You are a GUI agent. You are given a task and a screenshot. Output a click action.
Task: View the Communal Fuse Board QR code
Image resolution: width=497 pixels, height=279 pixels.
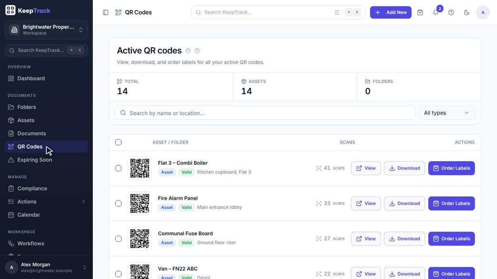tap(366, 238)
